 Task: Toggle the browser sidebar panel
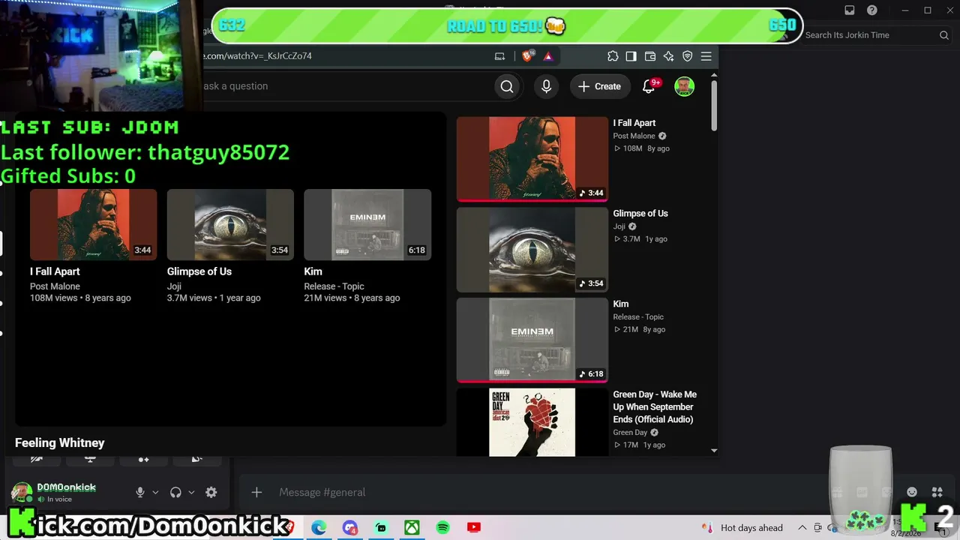[x=631, y=56]
